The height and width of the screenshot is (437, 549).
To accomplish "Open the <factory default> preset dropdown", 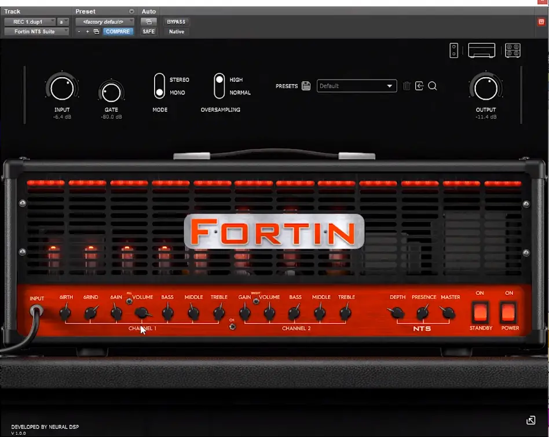I will [105, 21].
